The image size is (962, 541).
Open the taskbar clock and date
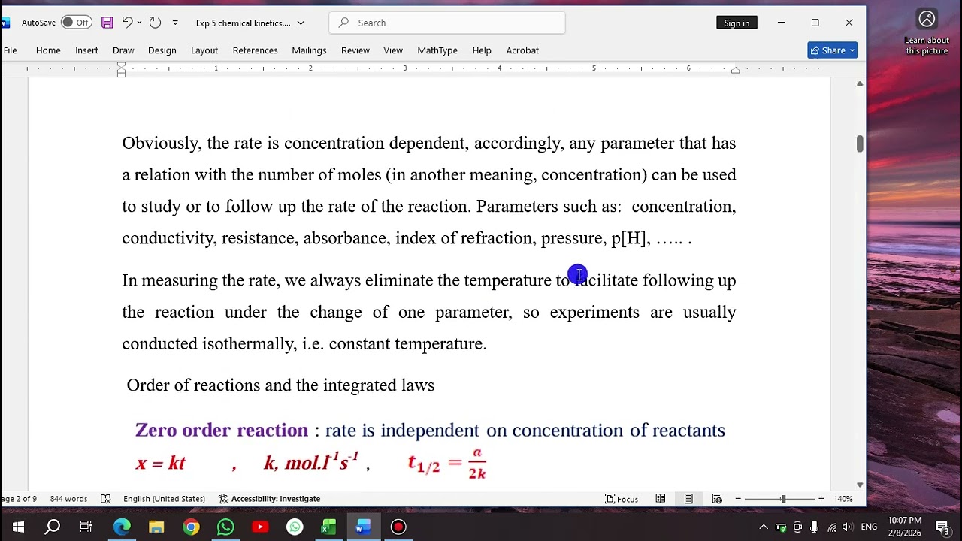pos(905,527)
